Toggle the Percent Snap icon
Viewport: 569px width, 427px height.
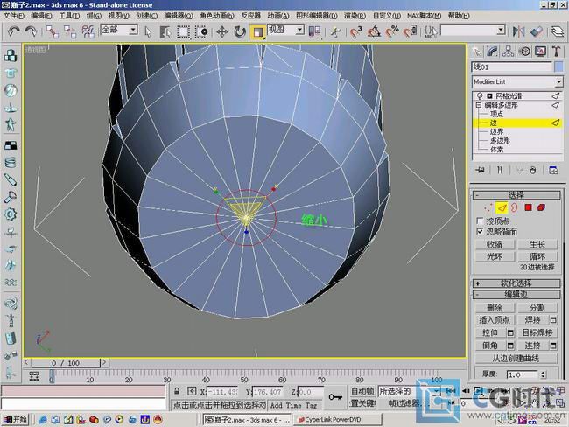[x=392, y=31]
